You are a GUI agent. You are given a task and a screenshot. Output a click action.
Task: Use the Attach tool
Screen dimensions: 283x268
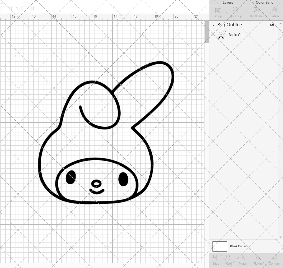(243, 259)
